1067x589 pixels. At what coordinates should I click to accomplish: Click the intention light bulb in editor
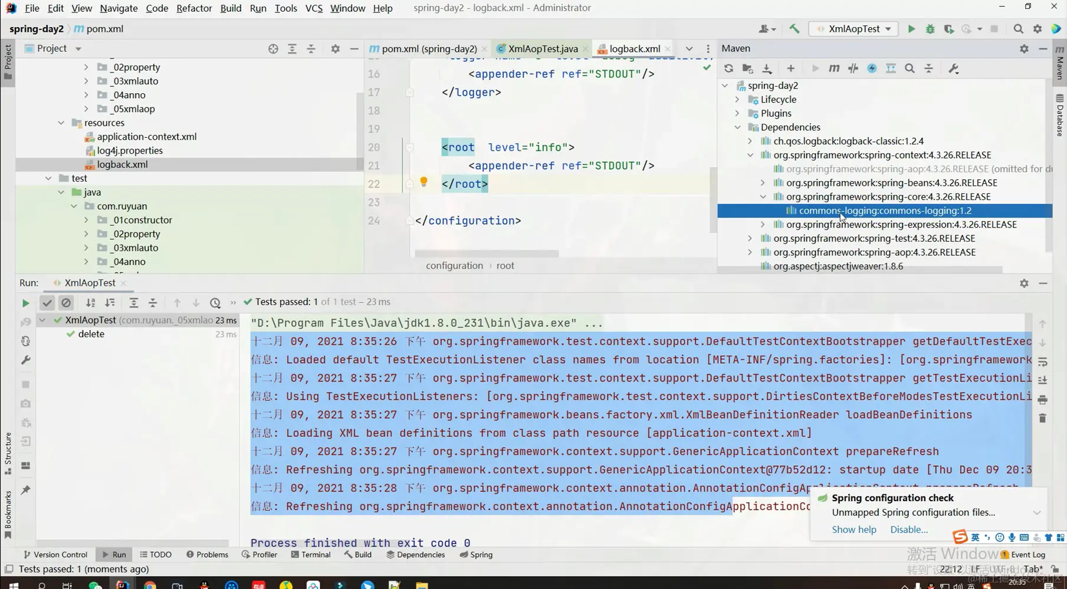423,182
